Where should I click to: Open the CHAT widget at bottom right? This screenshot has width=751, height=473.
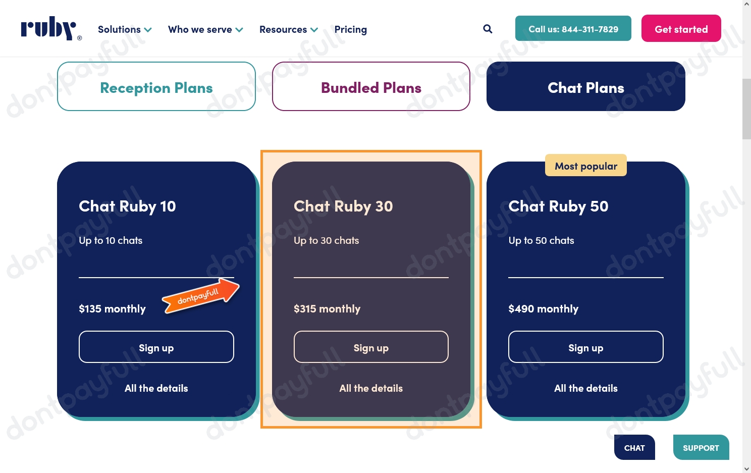point(634,447)
